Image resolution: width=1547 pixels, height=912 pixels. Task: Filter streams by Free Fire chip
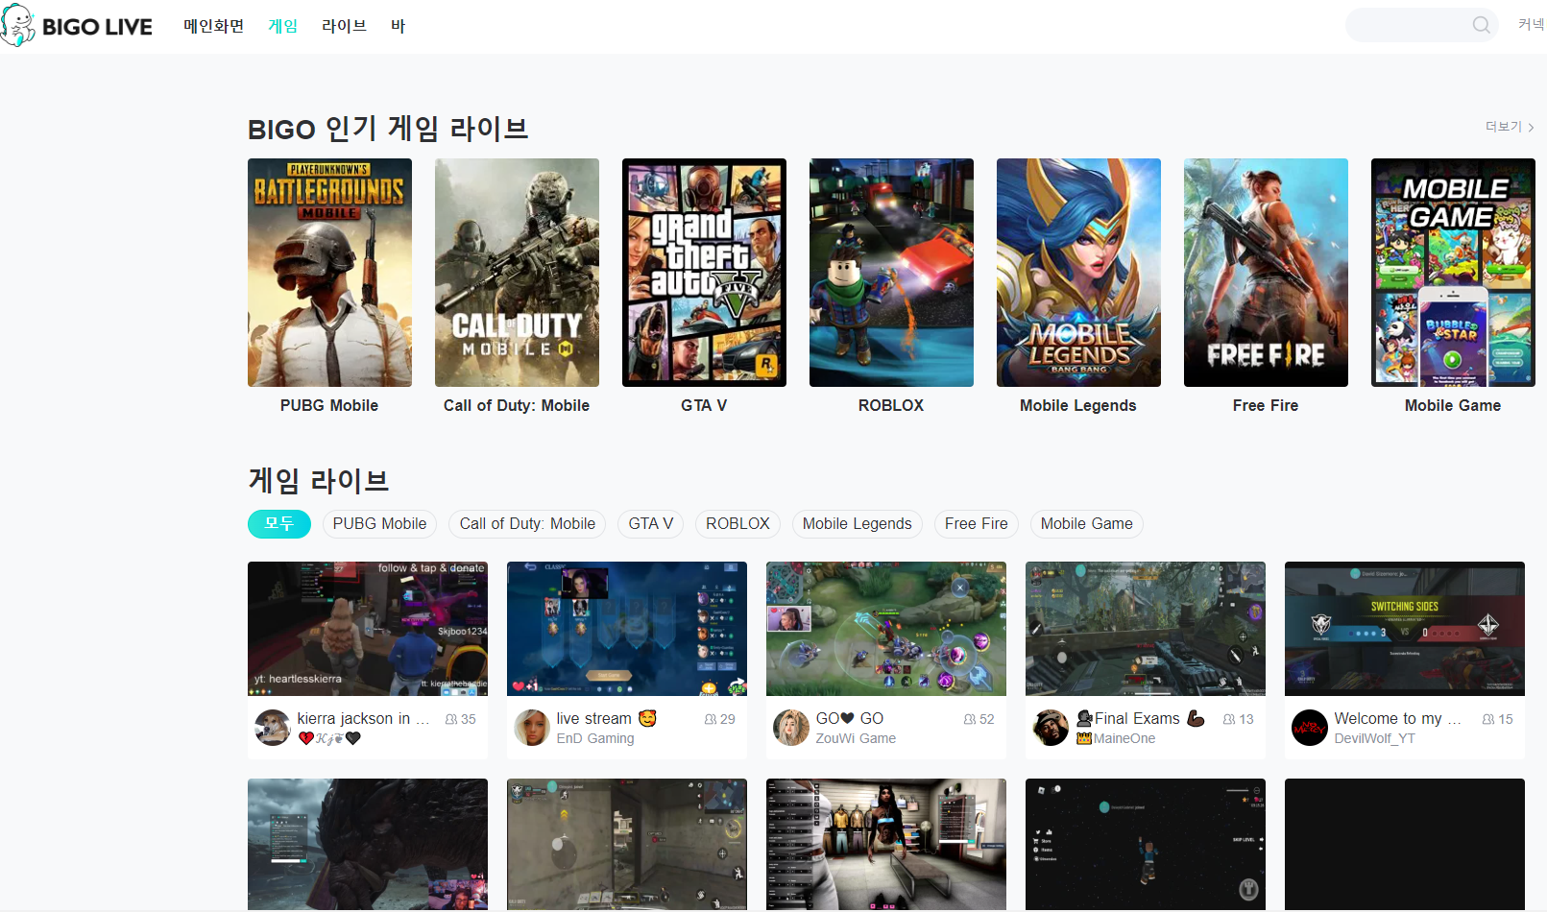tap(976, 523)
